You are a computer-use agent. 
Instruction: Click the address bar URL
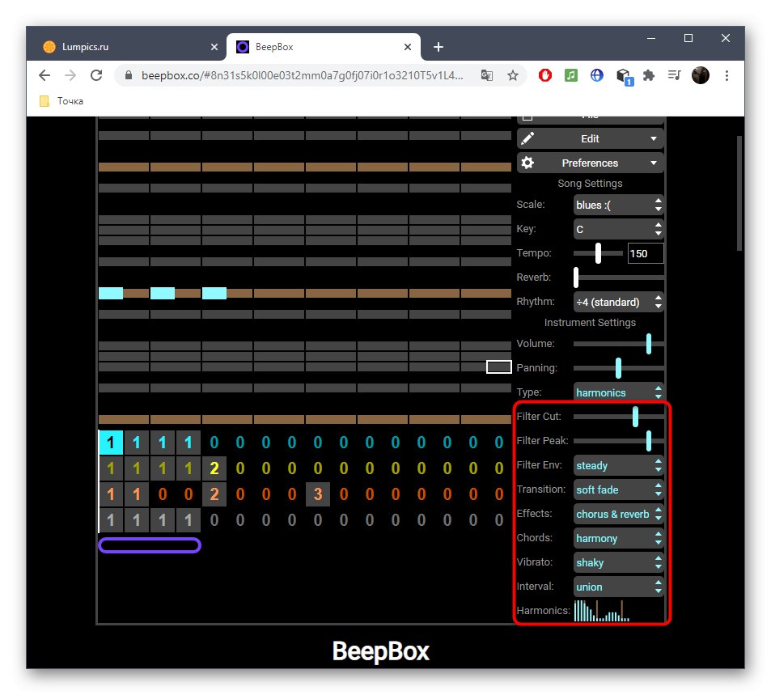pos(302,75)
